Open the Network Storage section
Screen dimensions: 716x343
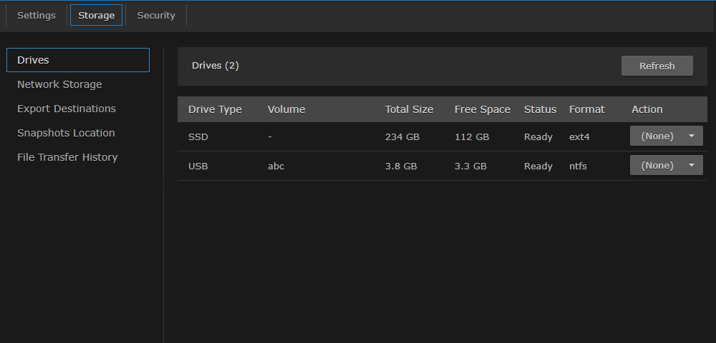[59, 84]
